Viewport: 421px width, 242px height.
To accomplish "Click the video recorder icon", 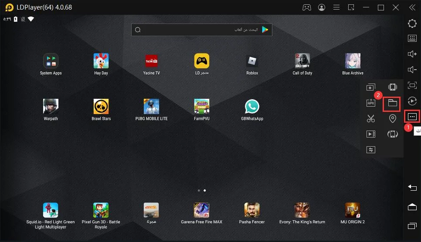I will pos(371,134).
